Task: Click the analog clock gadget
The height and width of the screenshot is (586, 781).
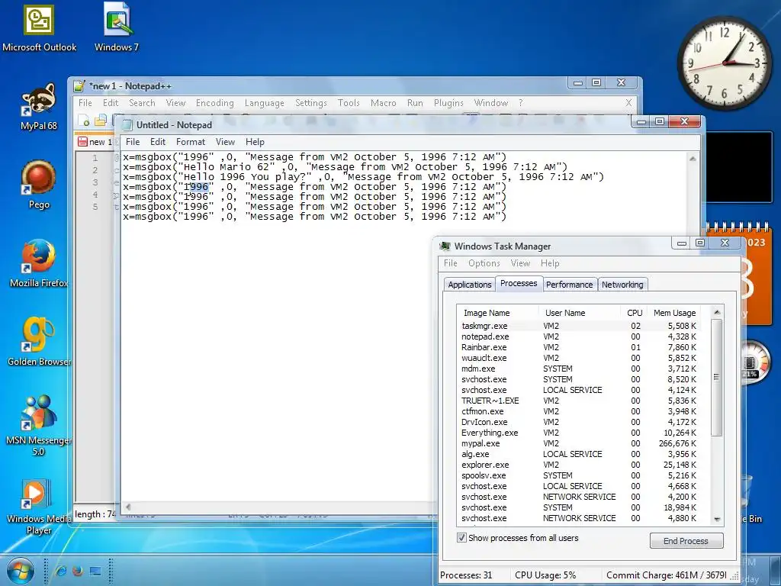Action: pos(725,63)
